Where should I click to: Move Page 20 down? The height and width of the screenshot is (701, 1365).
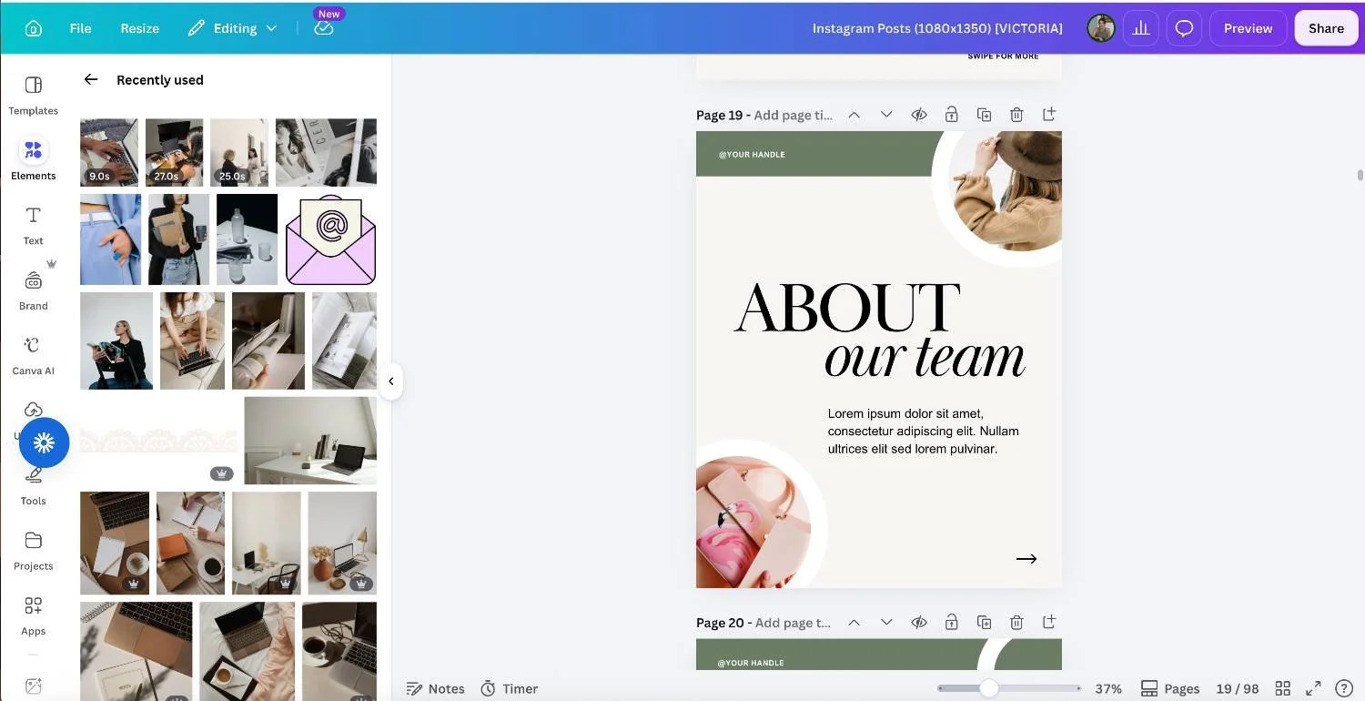(886, 623)
